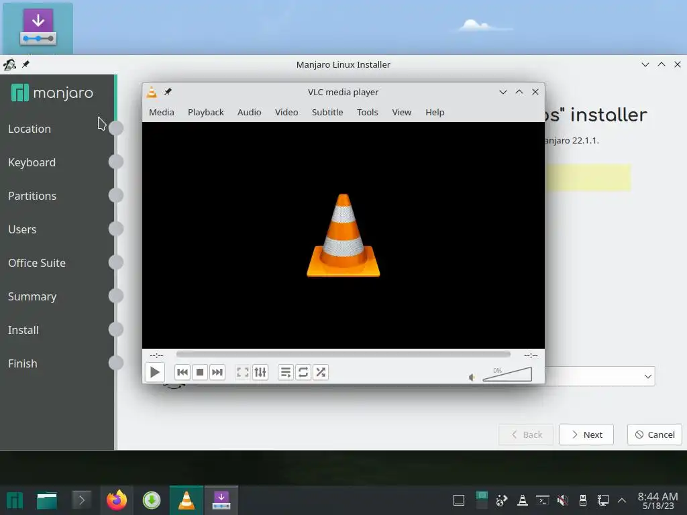The height and width of the screenshot is (515, 687).
Task: Show VLC extended settings equalizer
Action: (260, 372)
